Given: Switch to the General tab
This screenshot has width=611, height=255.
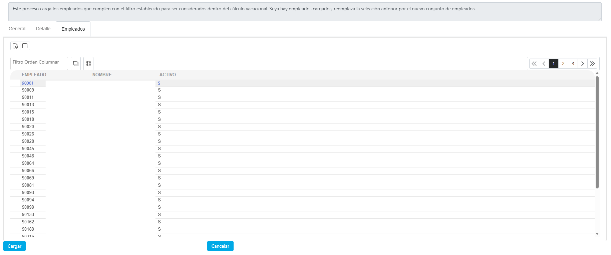Looking at the screenshot, I should tap(17, 29).
